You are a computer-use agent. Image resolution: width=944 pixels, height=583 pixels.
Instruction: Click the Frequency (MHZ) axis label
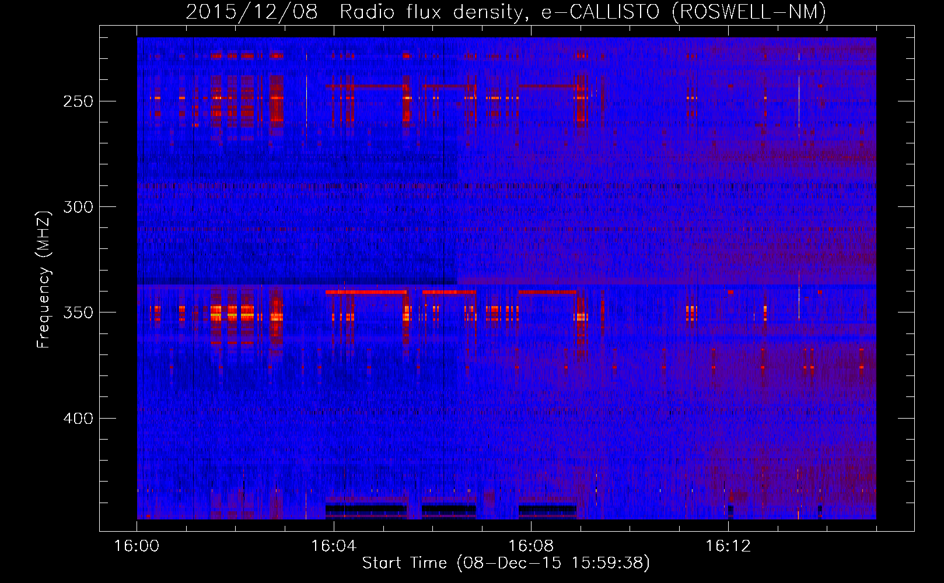(44, 279)
